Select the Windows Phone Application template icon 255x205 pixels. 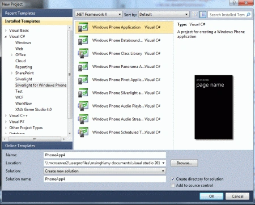coord(83,27)
